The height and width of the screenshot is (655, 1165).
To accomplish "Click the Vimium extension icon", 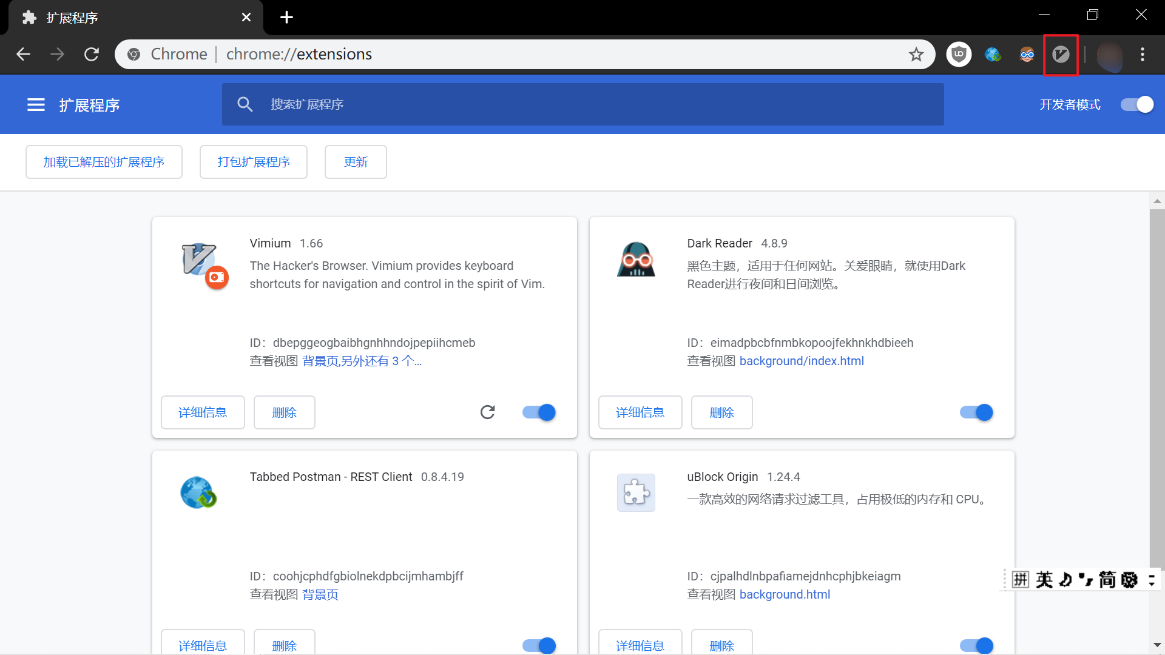I will click(x=1061, y=53).
